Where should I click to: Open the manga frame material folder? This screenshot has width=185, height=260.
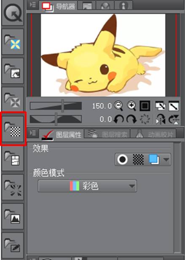pos(13,158)
